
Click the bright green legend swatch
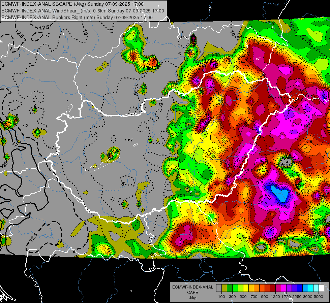point(235,288)
